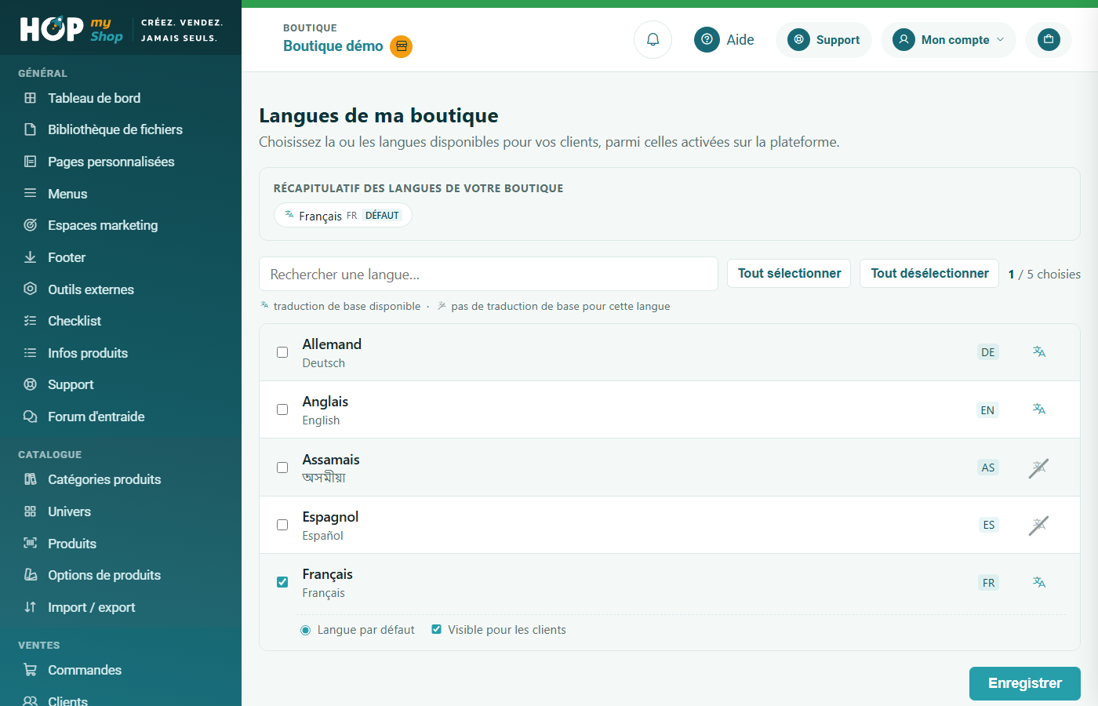Click the HOP my Shop logo

(x=71, y=29)
